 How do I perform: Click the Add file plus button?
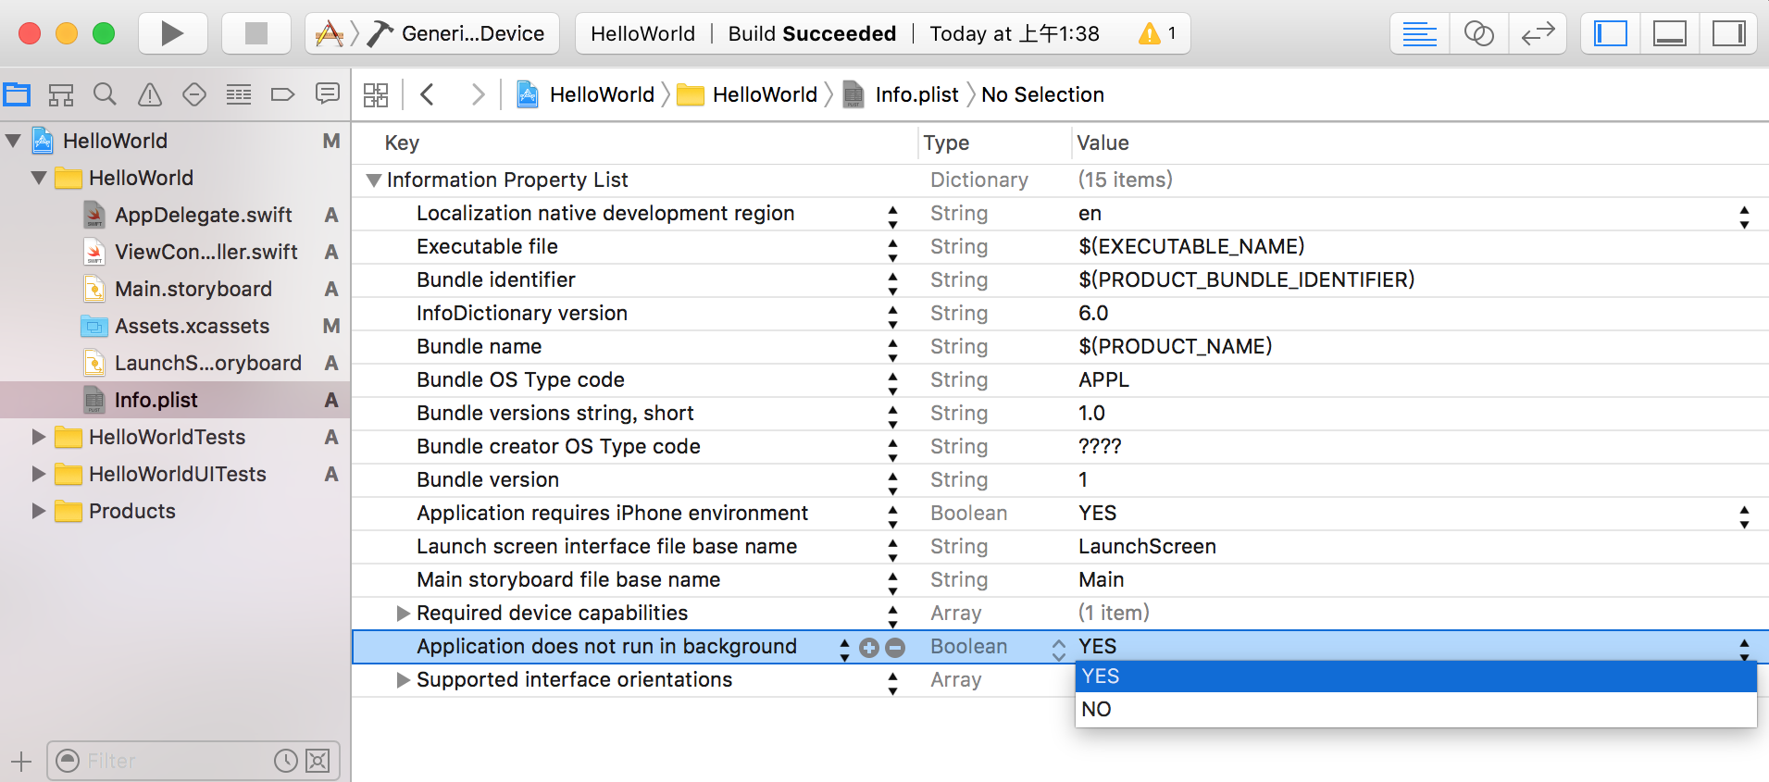[x=21, y=762]
